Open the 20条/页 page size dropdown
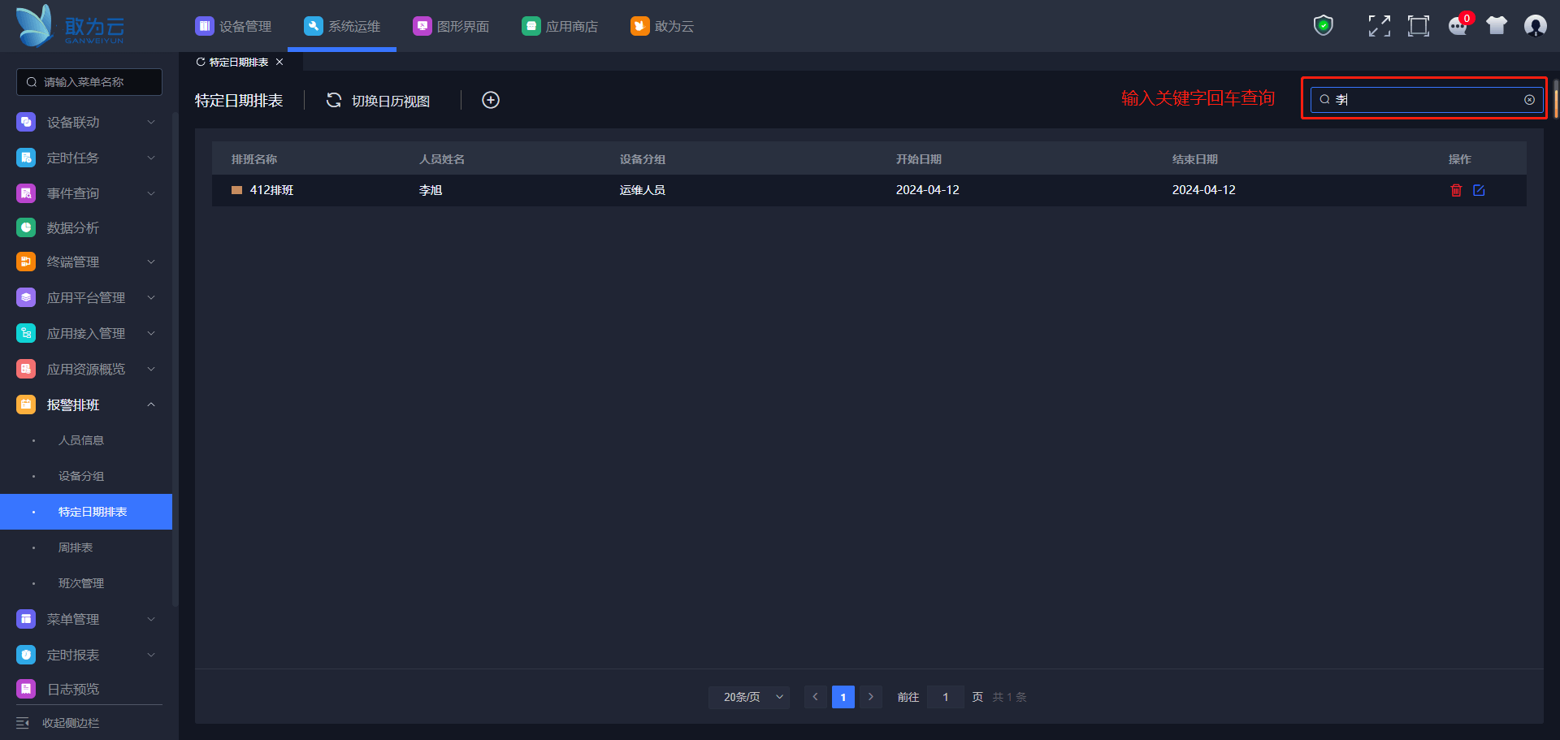This screenshot has width=1560, height=740. tap(749, 697)
